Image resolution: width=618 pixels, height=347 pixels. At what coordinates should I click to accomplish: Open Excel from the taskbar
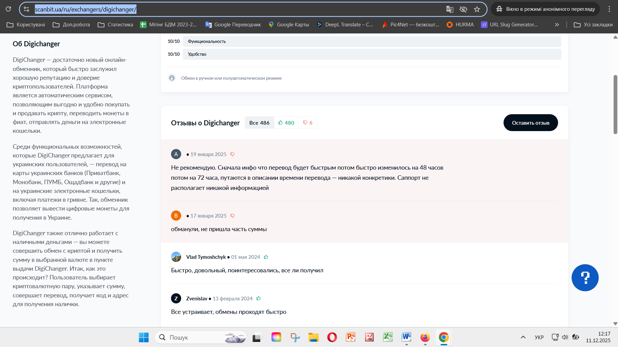[x=388, y=337]
